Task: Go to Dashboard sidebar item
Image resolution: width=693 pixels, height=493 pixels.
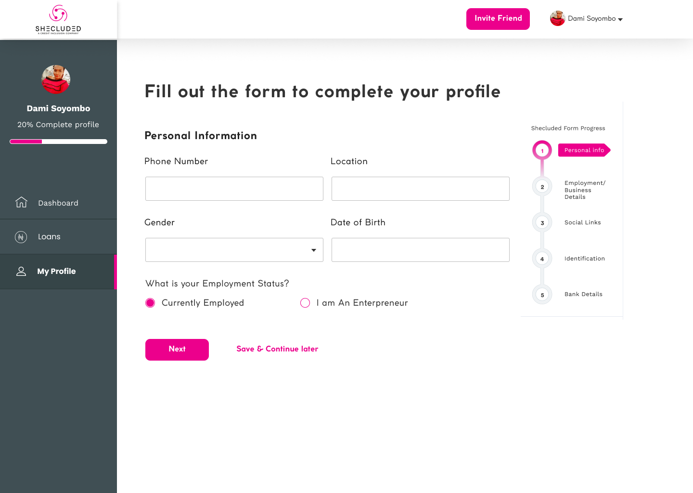Action: (58, 203)
